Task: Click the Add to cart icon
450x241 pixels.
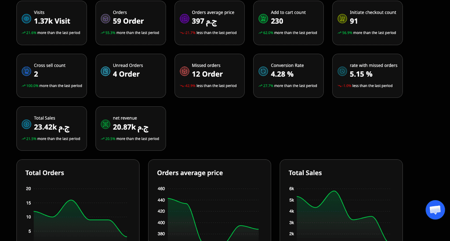Action: 263,18
